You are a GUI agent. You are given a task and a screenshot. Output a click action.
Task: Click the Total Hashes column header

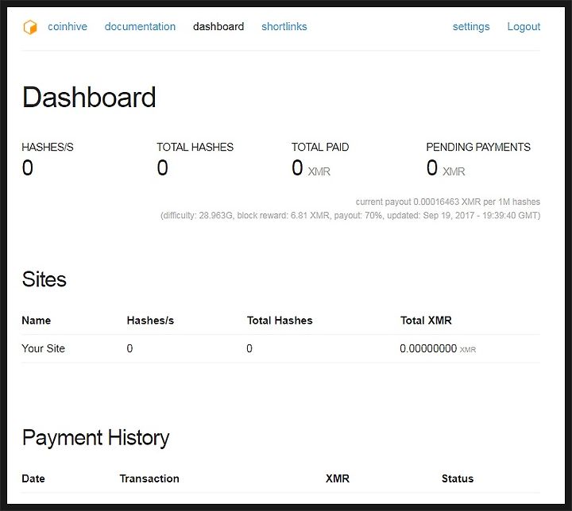(280, 321)
